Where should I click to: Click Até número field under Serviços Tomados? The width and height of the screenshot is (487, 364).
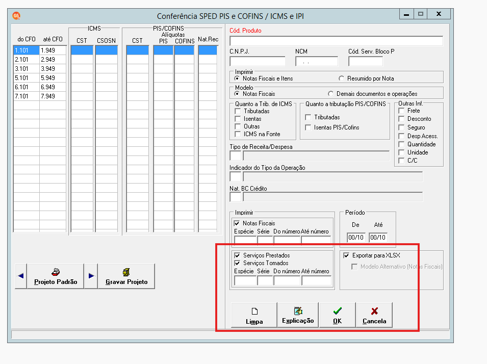pos(316,280)
